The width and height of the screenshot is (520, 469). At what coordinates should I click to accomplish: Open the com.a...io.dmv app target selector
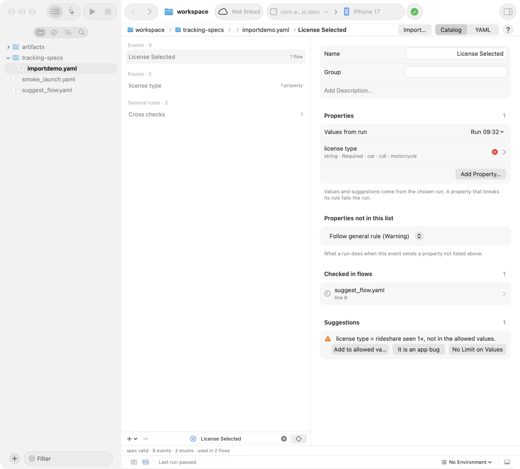pyautogui.click(x=300, y=12)
